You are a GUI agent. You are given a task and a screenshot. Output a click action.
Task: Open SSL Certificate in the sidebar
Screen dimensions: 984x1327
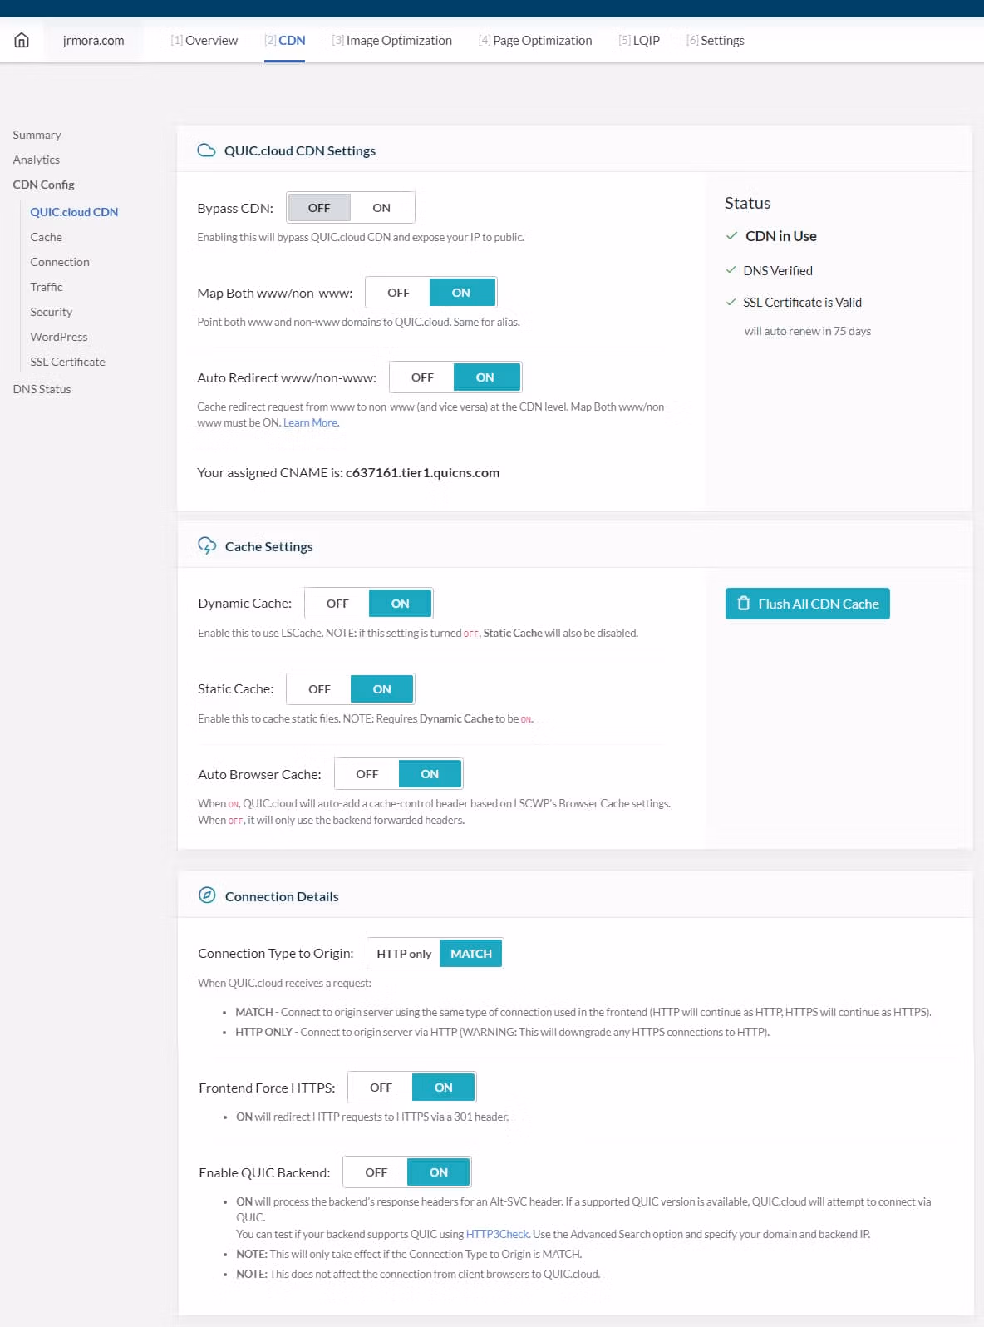click(67, 362)
